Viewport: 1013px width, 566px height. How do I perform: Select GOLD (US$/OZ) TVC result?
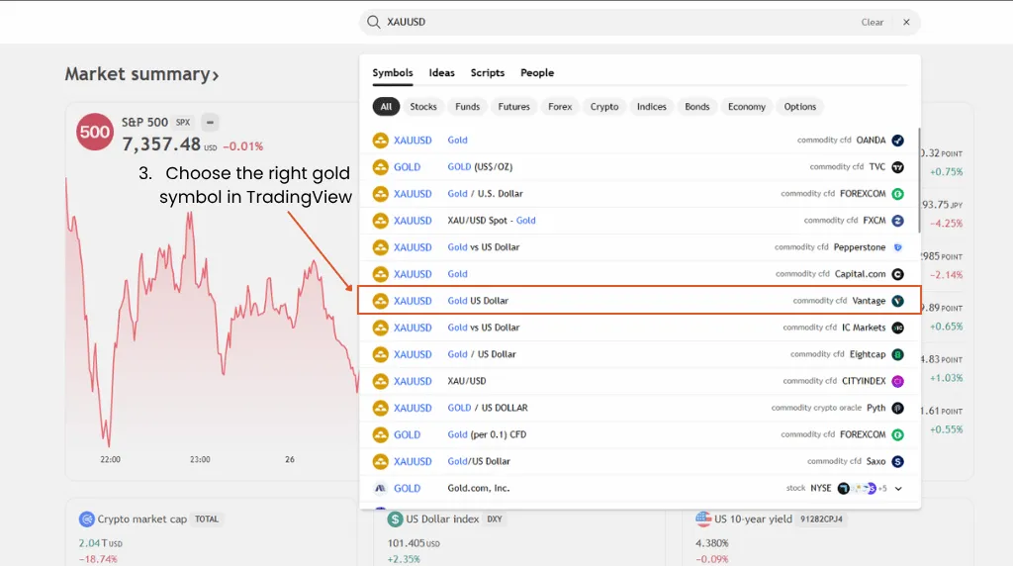[x=640, y=167]
